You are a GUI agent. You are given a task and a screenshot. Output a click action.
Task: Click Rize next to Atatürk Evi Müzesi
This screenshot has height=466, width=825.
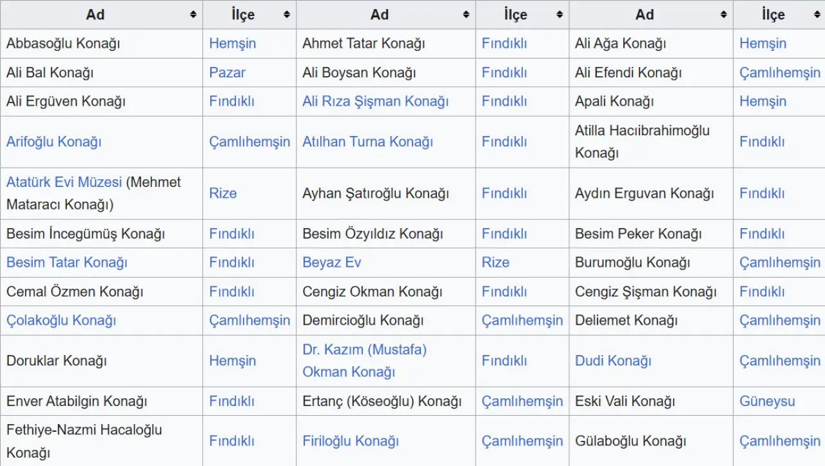222,193
